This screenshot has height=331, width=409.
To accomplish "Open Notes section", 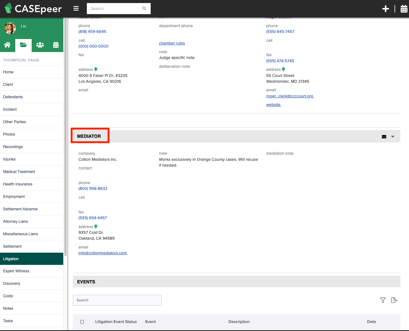I will pos(32,308).
